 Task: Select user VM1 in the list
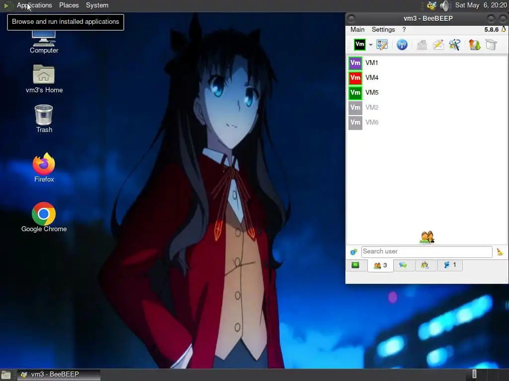click(x=427, y=63)
